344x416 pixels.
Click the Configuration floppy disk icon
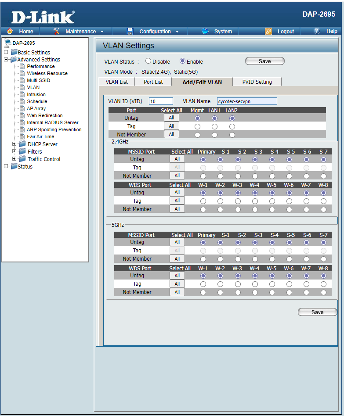pyautogui.click(x=130, y=31)
